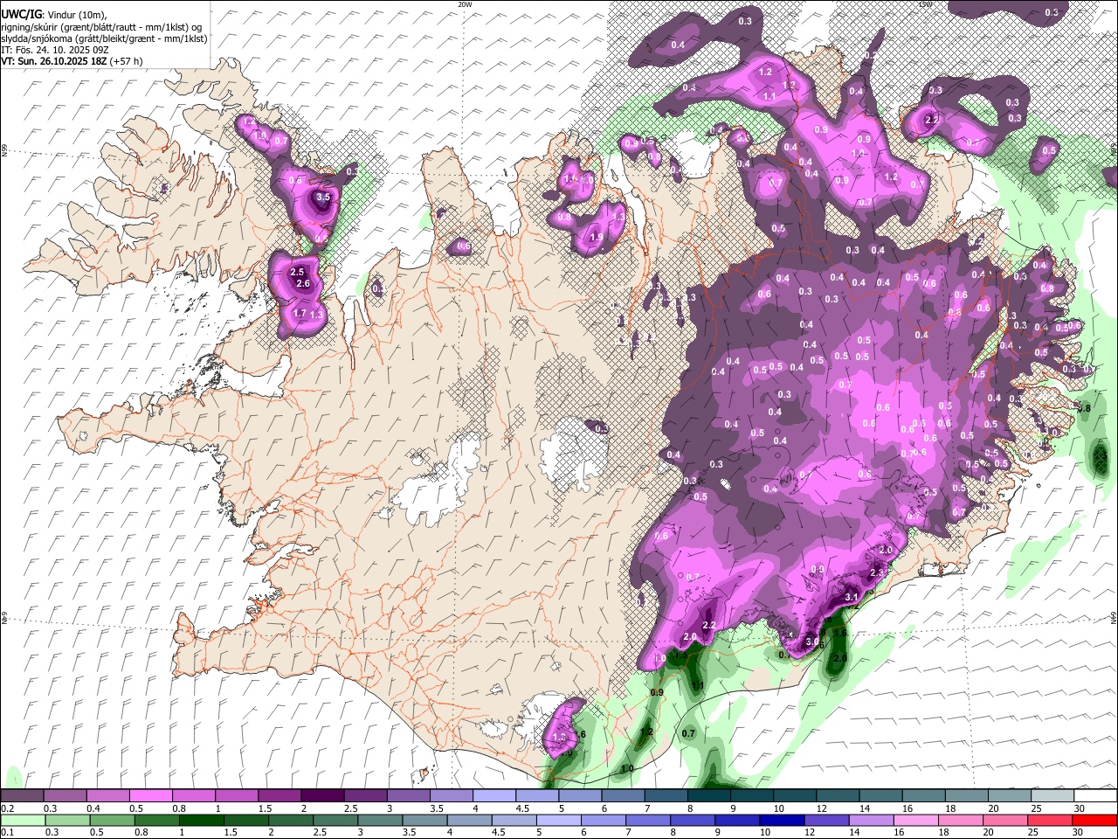Click the 18 label on lower scale
1118x839 pixels.
(x=945, y=832)
